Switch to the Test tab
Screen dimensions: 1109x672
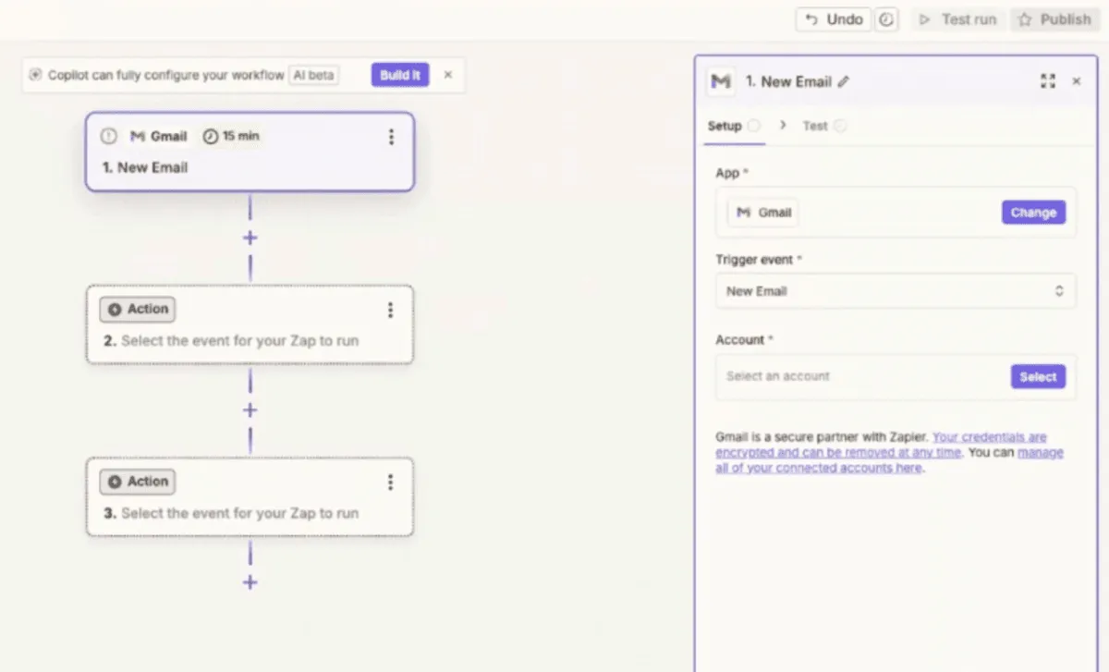click(813, 126)
